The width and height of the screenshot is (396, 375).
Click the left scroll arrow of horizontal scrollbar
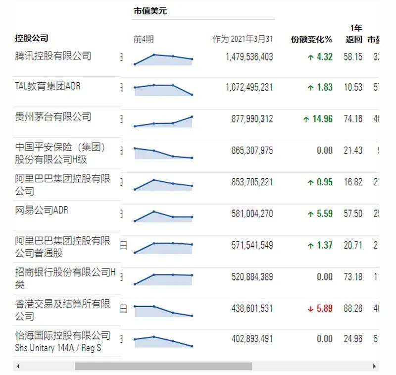coord(18,366)
